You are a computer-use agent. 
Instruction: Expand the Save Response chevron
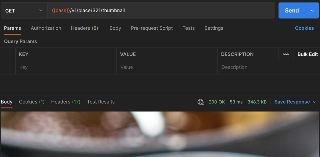pos(315,102)
